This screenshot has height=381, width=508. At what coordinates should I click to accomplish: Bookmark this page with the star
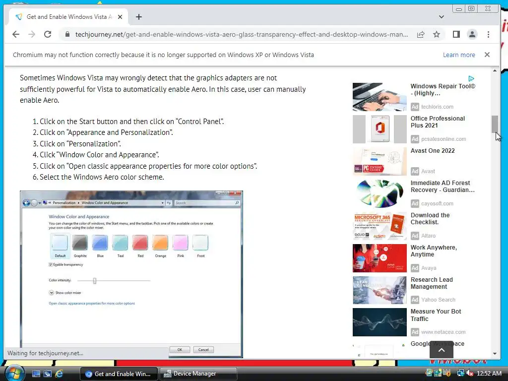pyautogui.click(x=437, y=34)
